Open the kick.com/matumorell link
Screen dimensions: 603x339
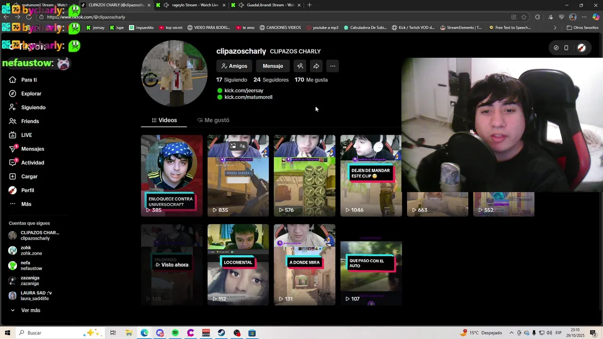(x=248, y=97)
